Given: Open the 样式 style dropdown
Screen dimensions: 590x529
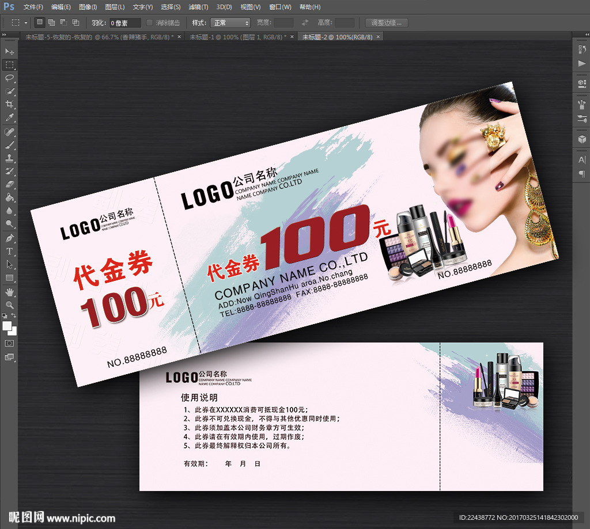Looking at the screenshot, I should point(230,23).
